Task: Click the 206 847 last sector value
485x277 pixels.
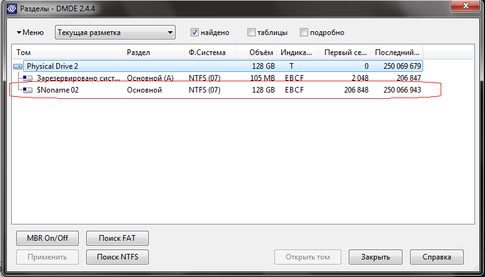Action: (x=409, y=78)
